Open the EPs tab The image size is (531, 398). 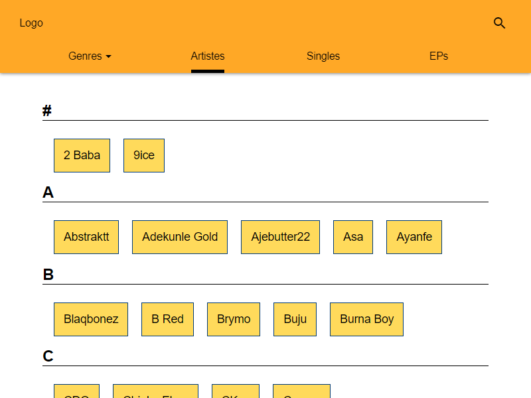click(439, 56)
